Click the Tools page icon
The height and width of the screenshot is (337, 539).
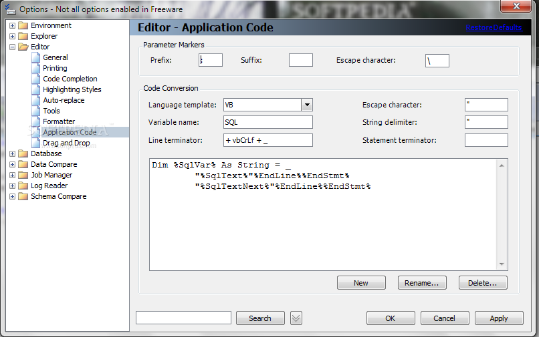(35, 111)
